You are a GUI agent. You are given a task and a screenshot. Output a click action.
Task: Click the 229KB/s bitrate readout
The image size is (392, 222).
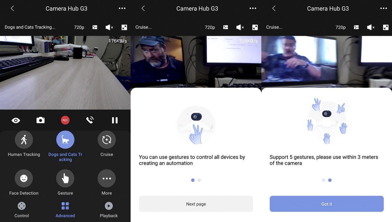248,41
